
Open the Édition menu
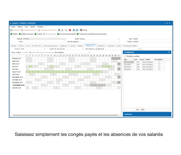20,27
